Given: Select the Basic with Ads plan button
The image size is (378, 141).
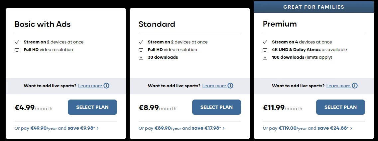Looking at the screenshot, I should (92, 107).
